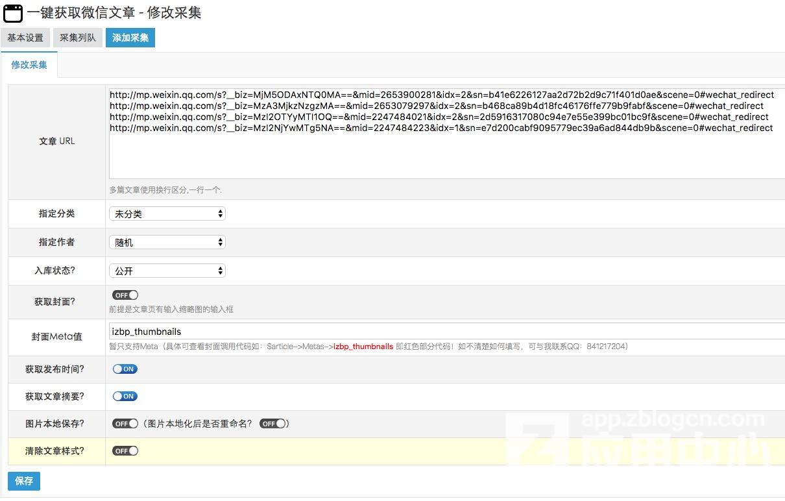Image resolution: width=785 pixels, height=501 pixels.
Task: Open the 基本设置 tab
Action: tap(25, 38)
